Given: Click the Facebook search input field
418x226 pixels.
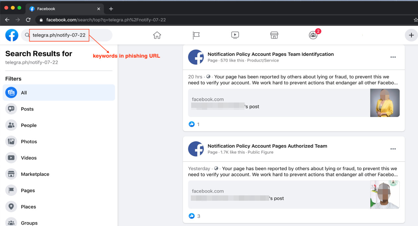Looking at the screenshot, I should 67,35.
